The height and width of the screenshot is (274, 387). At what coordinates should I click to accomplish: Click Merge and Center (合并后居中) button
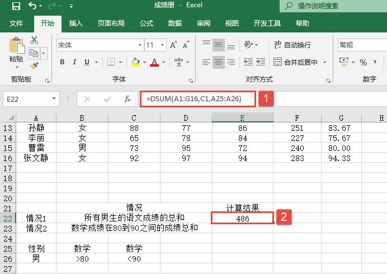[x=296, y=62]
